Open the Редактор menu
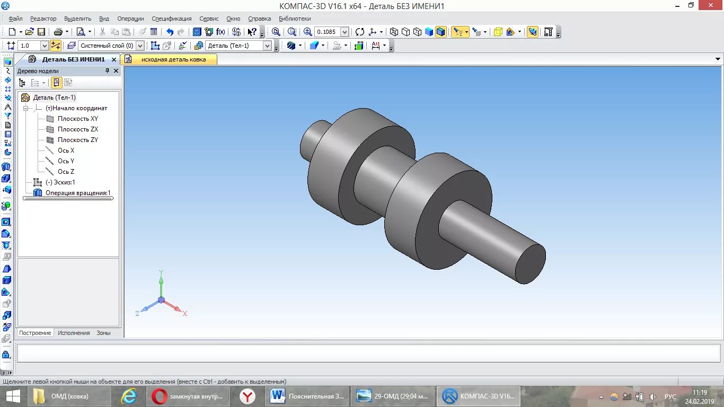 click(x=43, y=19)
